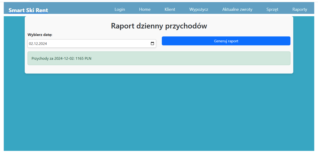
Task: Click the "Wybierz datę:" label
Action: [40, 35]
